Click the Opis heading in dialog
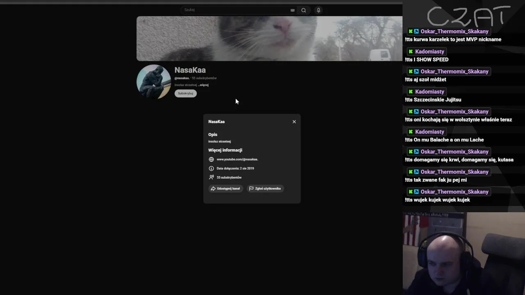The height and width of the screenshot is (295, 525). pyautogui.click(x=212, y=134)
